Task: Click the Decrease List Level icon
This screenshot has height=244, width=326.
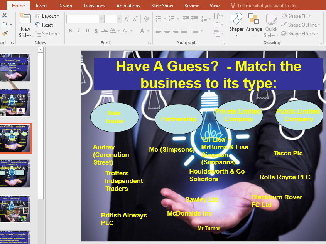Action: (186, 19)
